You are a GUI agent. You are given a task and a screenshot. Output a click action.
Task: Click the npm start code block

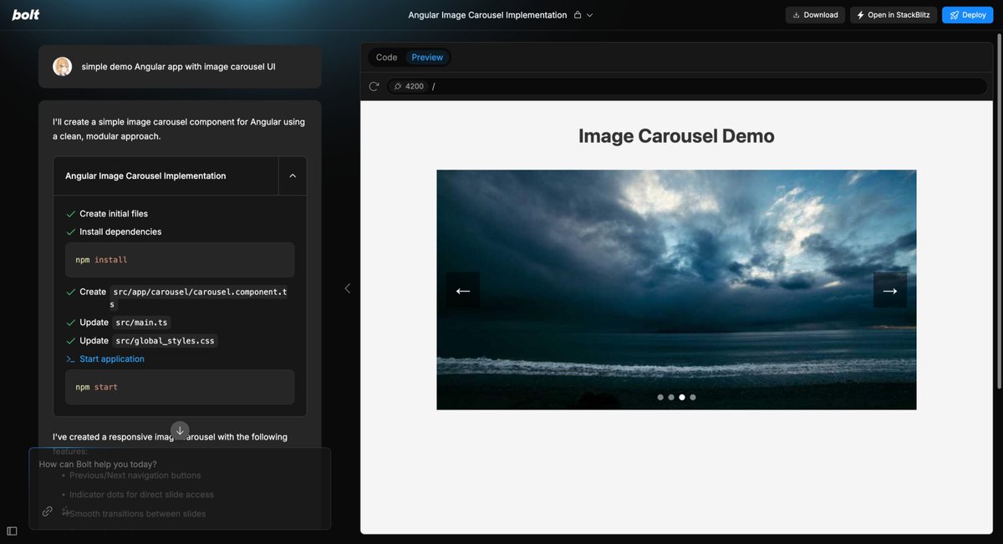pyautogui.click(x=180, y=387)
